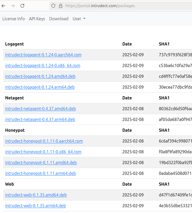The image size is (192, 213).
Task: Download intrudect-honeypot-0.1.11.arm64.deb
Action: point(40,173)
